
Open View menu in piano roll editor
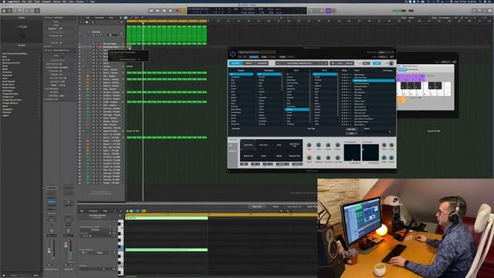(105, 211)
